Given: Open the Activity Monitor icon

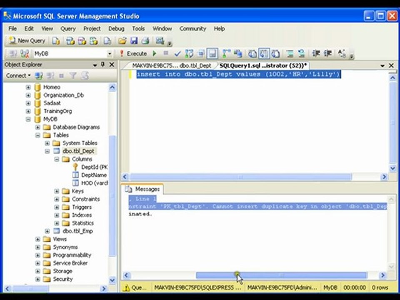Looking at the screenshot, I should point(160,41).
